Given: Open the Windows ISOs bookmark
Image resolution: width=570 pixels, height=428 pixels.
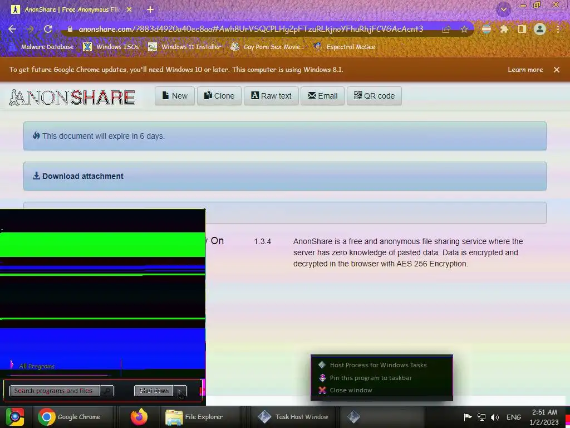Looking at the screenshot, I should pyautogui.click(x=111, y=47).
